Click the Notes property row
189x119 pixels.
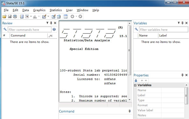click(x=161, y=115)
